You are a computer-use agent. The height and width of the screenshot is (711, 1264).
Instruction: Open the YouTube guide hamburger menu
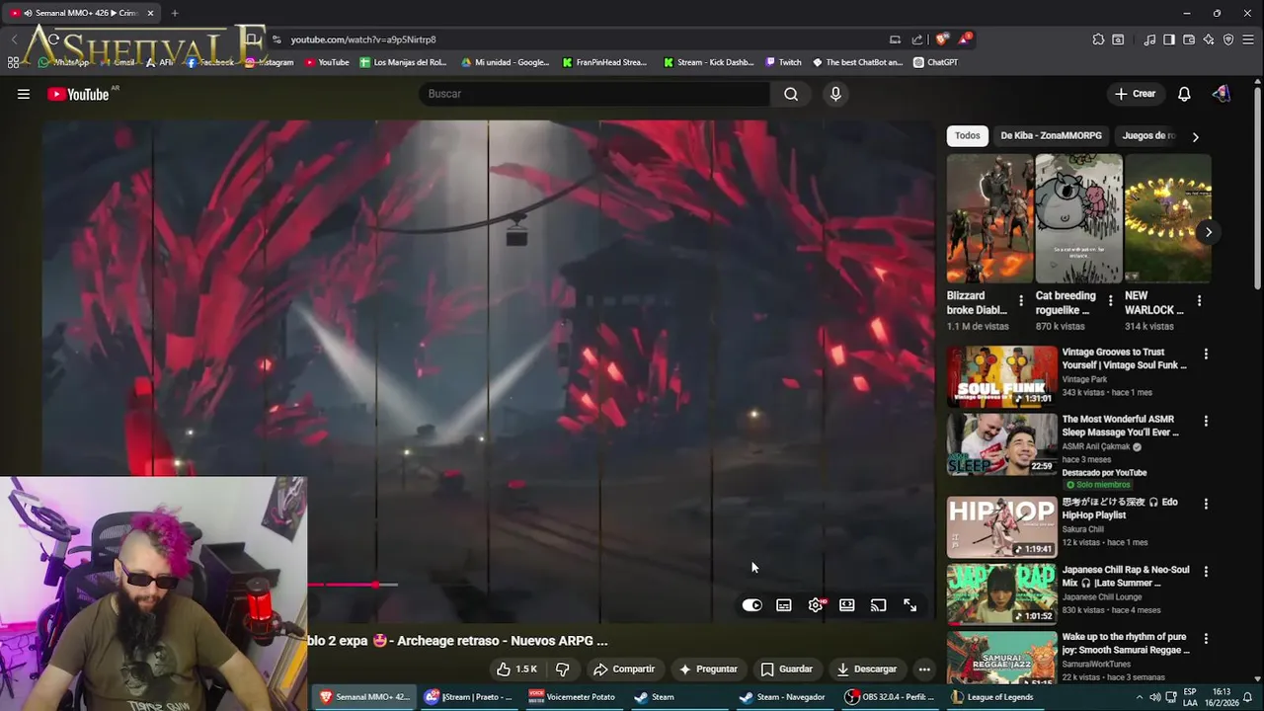[x=24, y=94]
